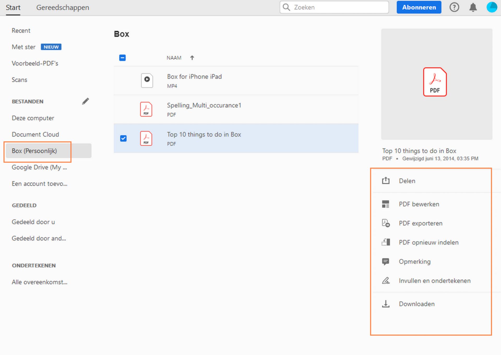Open the help question mark icon
The height and width of the screenshot is (355, 501).
coord(454,7)
